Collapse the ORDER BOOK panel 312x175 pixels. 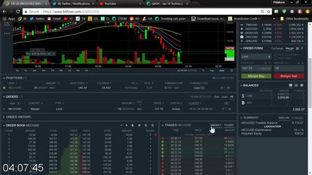(x=4, y=125)
